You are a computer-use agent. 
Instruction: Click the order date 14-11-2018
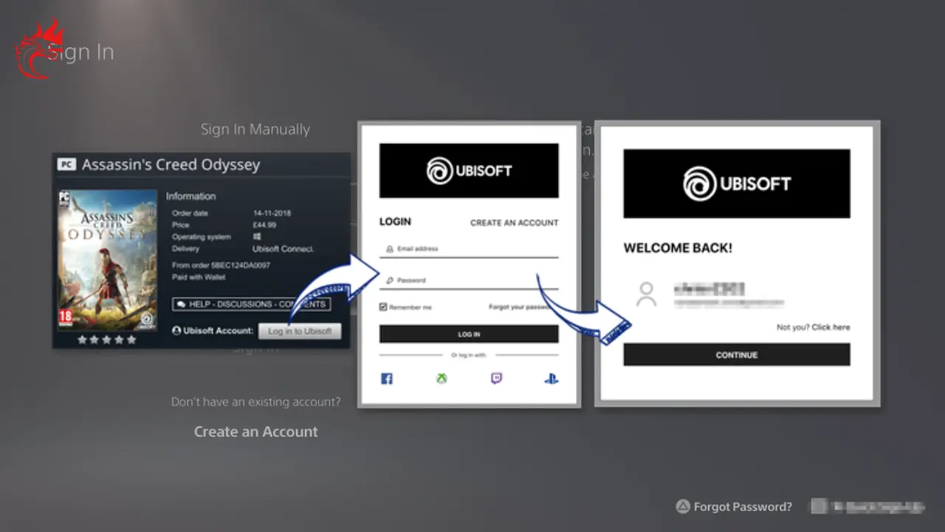[272, 213]
